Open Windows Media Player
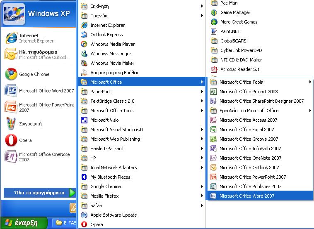Viewport: 314px width, 229px height. pos(142,44)
